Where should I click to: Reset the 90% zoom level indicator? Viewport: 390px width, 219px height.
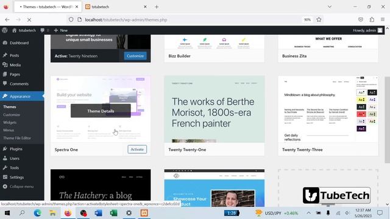pos(307,19)
